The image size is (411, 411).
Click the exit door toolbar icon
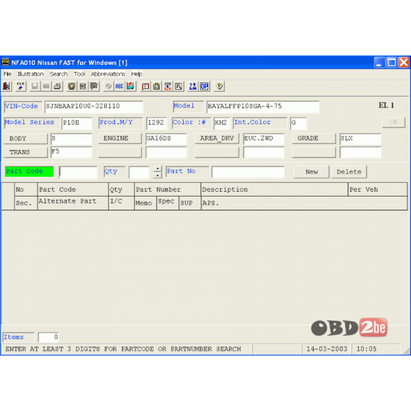pyautogui.click(x=7, y=86)
